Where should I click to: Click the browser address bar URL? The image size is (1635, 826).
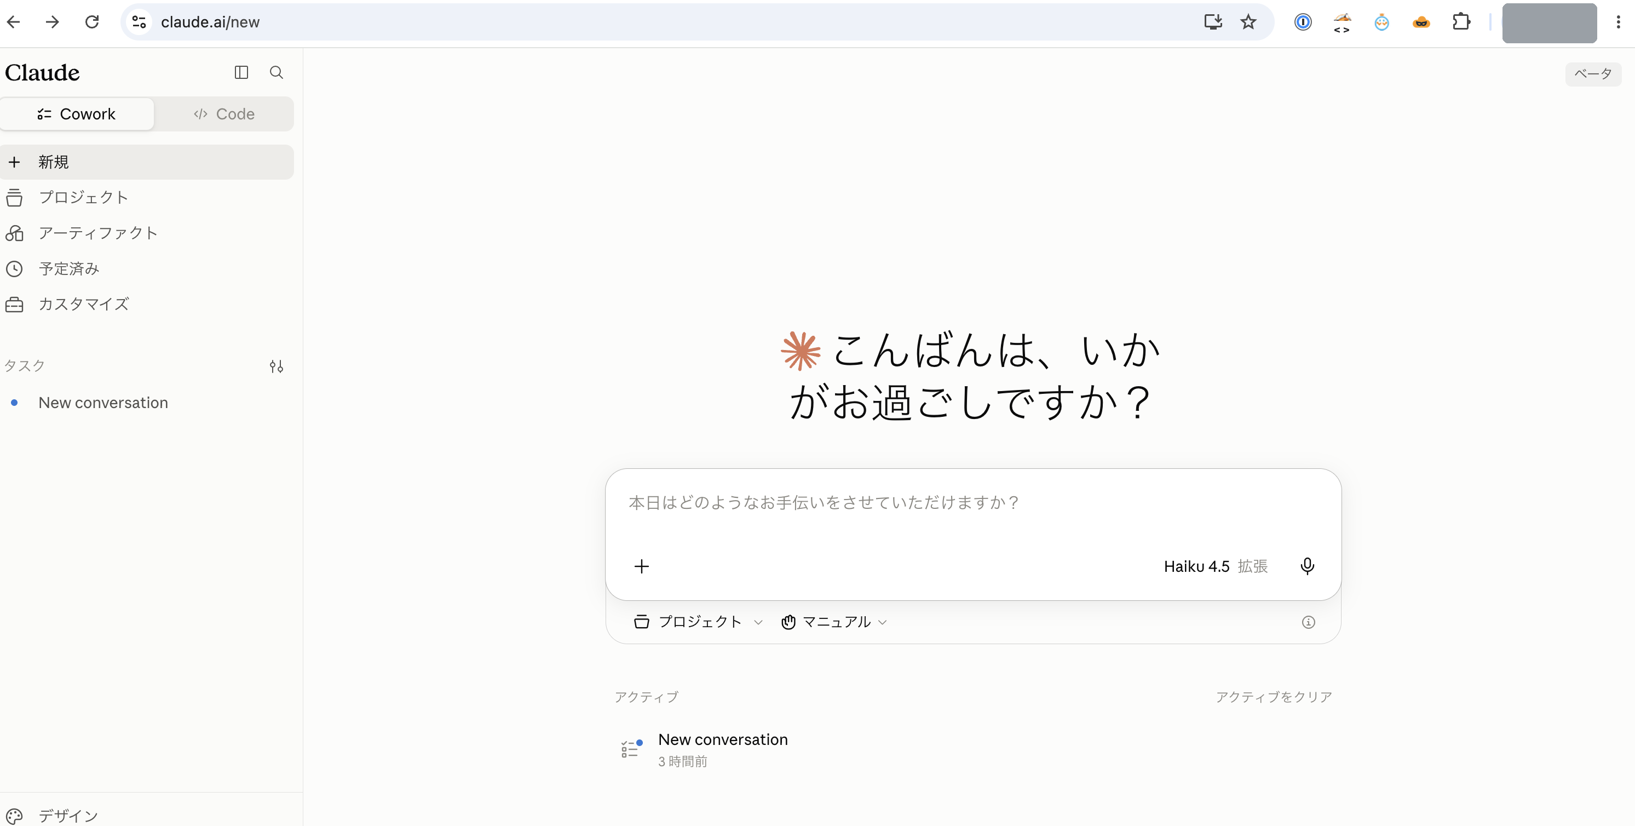(210, 22)
